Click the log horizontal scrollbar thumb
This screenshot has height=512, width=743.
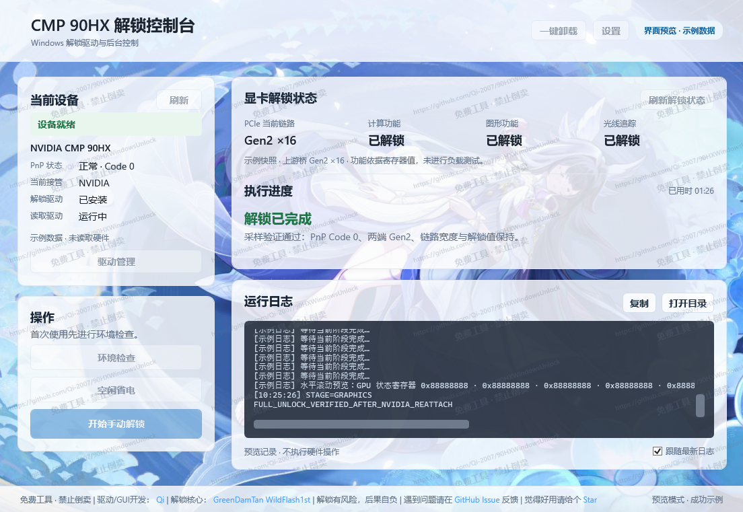pyautogui.click(x=361, y=424)
